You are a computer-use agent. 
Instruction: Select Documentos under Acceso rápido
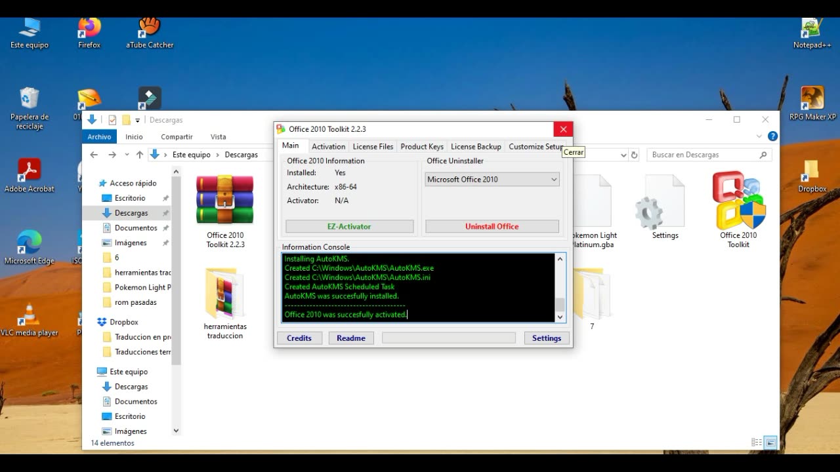point(136,228)
